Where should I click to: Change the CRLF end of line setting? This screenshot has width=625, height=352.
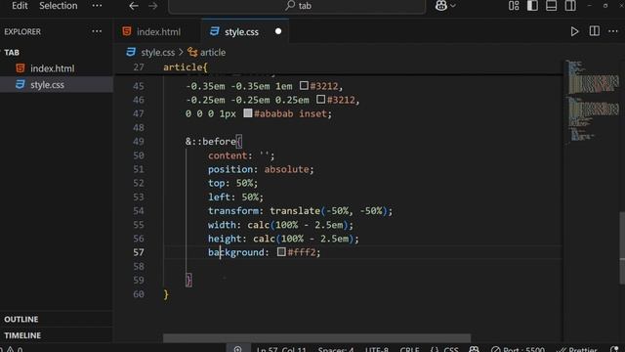(409, 349)
